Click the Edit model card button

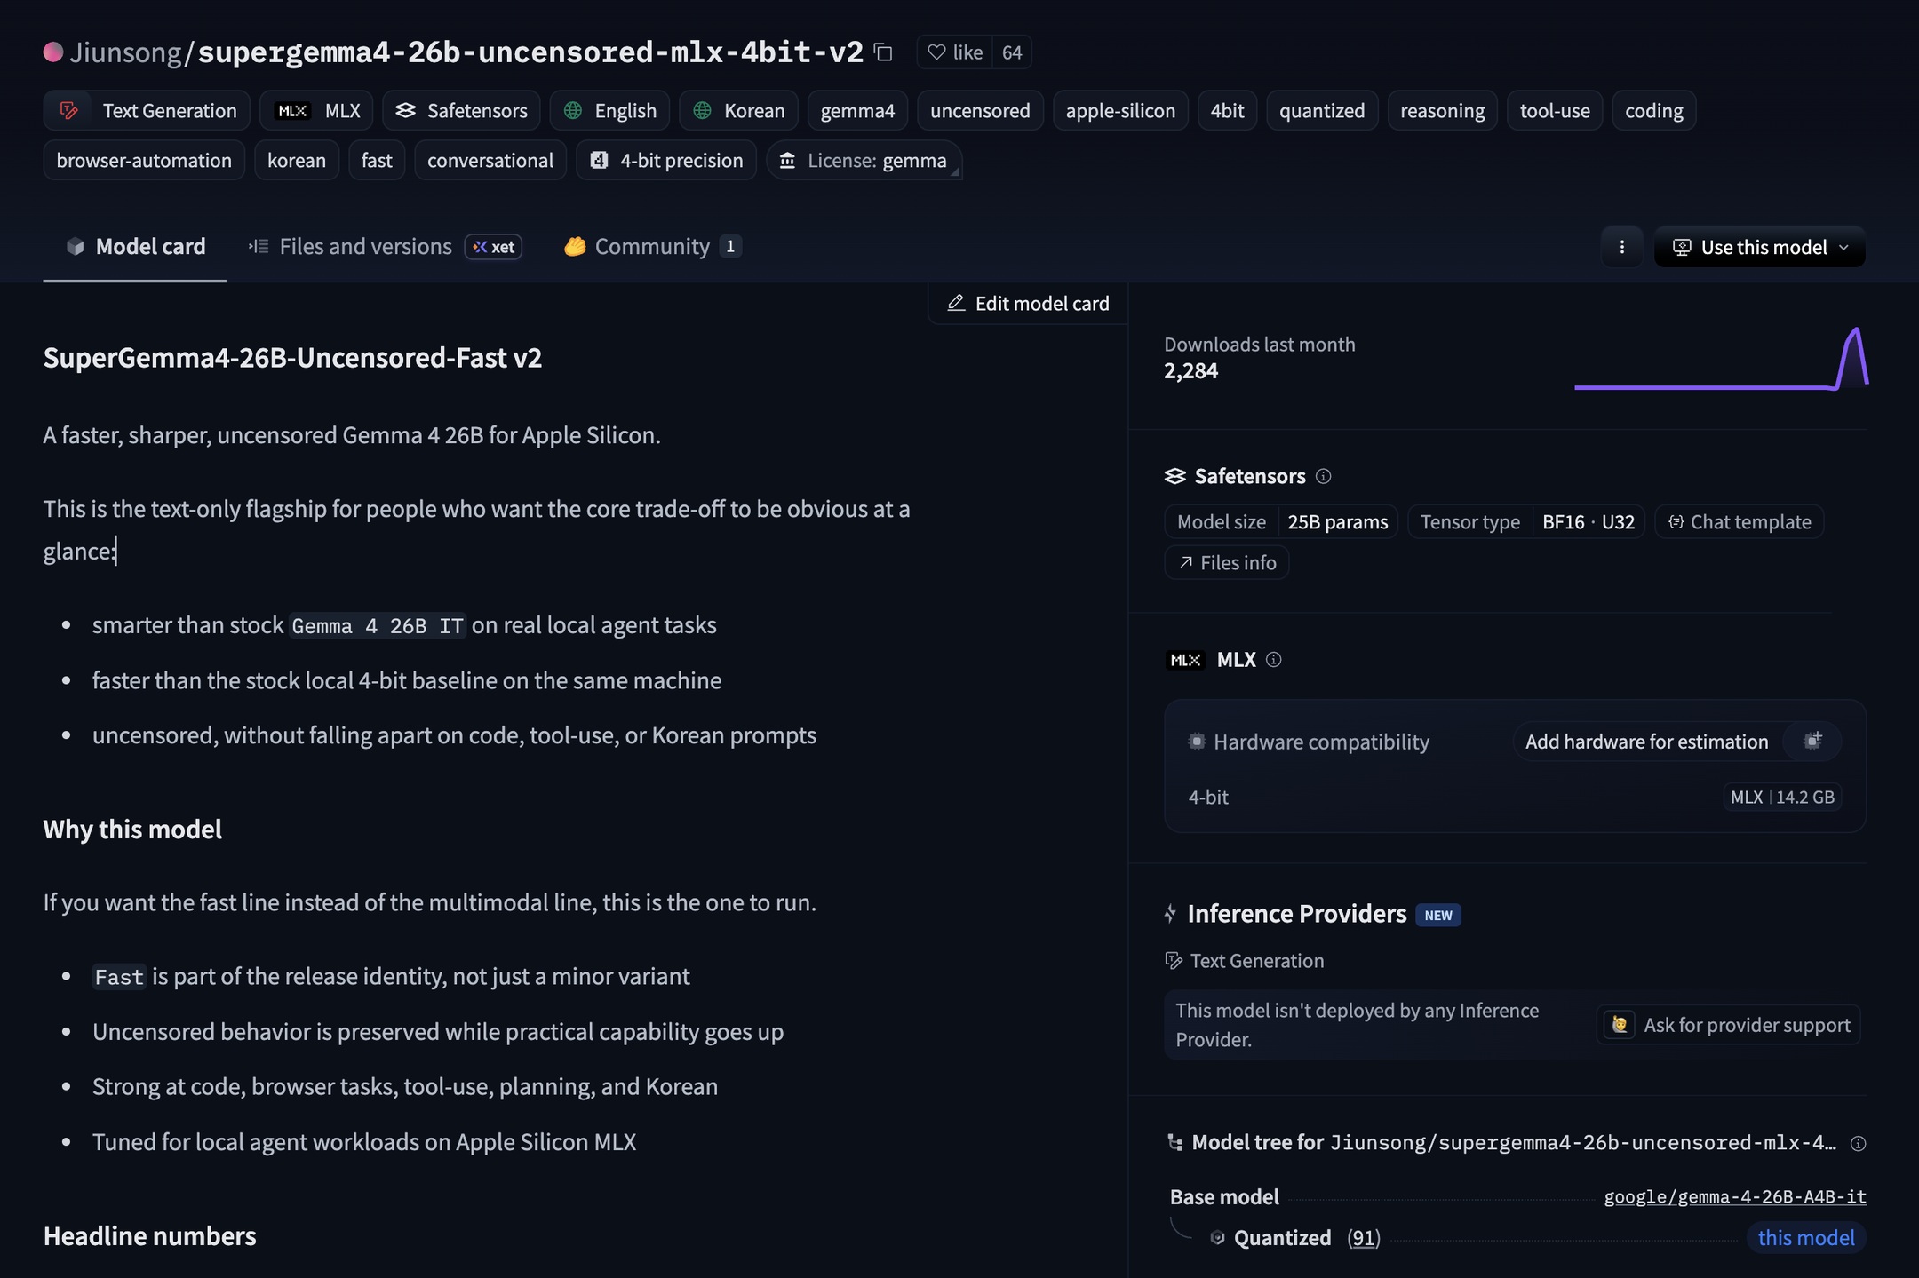[x=1028, y=304]
